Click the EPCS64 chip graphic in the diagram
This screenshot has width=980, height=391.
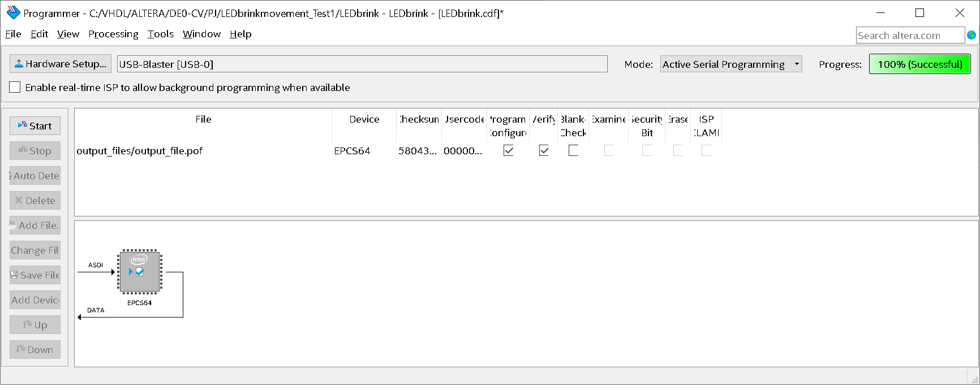pyautogui.click(x=140, y=272)
